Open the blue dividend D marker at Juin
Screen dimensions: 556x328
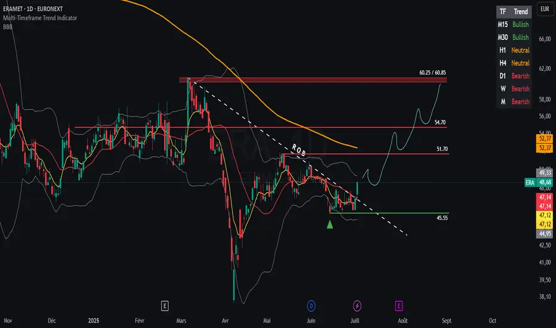pyautogui.click(x=311, y=306)
